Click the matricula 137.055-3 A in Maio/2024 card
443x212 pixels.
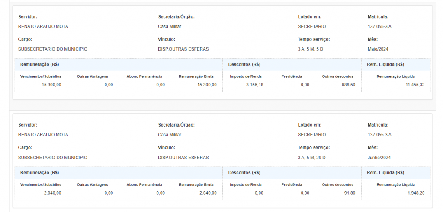[x=379, y=27]
